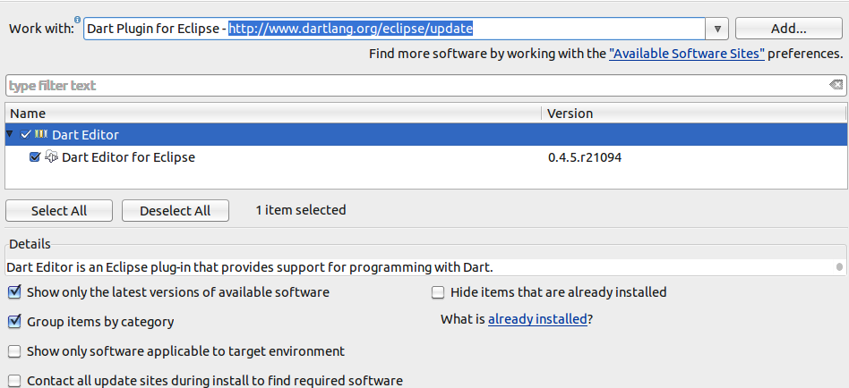Enable Contact all update sites during install
This screenshot has width=849, height=388.
click(x=14, y=381)
